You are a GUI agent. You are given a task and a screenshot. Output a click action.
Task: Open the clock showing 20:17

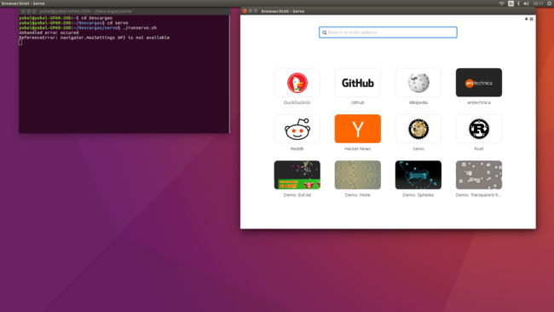[538, 3]
